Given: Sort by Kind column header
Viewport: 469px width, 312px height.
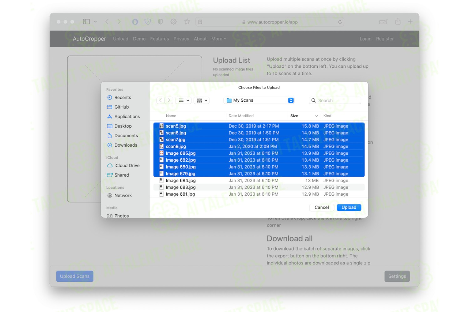Looking at the screenshot, I should tap(327, 116).
